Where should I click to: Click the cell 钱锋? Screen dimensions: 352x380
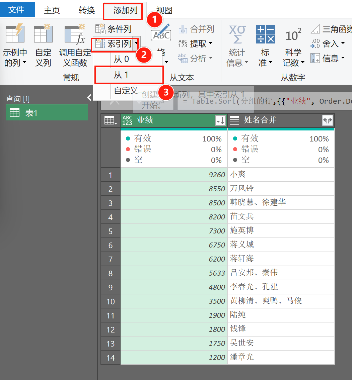pyautogui.click(x=281, y=329)
